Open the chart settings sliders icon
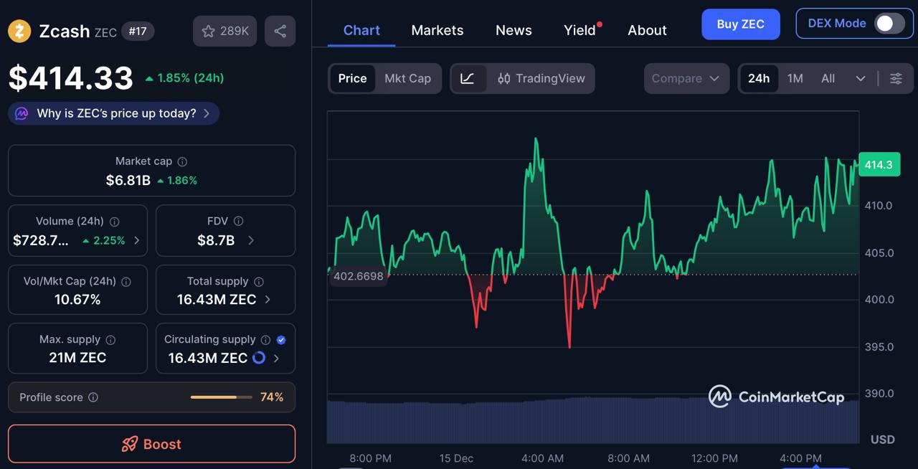 [895, 79]
